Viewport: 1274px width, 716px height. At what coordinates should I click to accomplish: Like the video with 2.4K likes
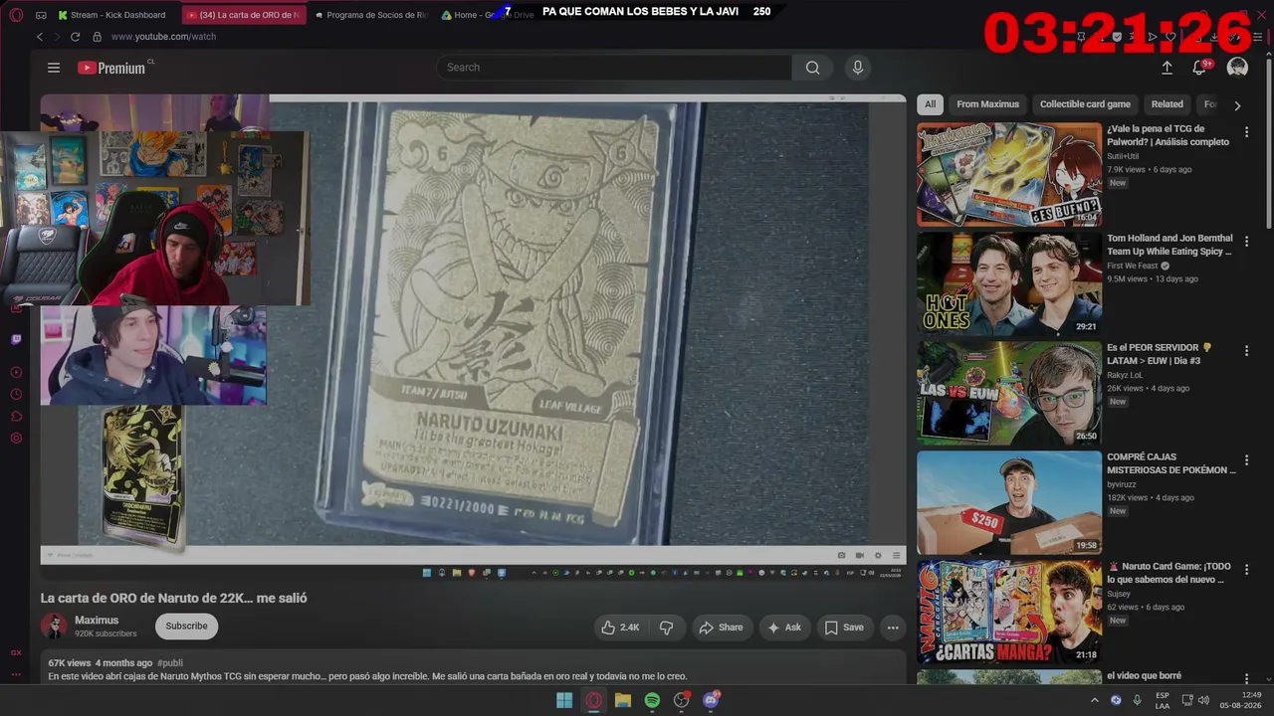tap(619, 627)
